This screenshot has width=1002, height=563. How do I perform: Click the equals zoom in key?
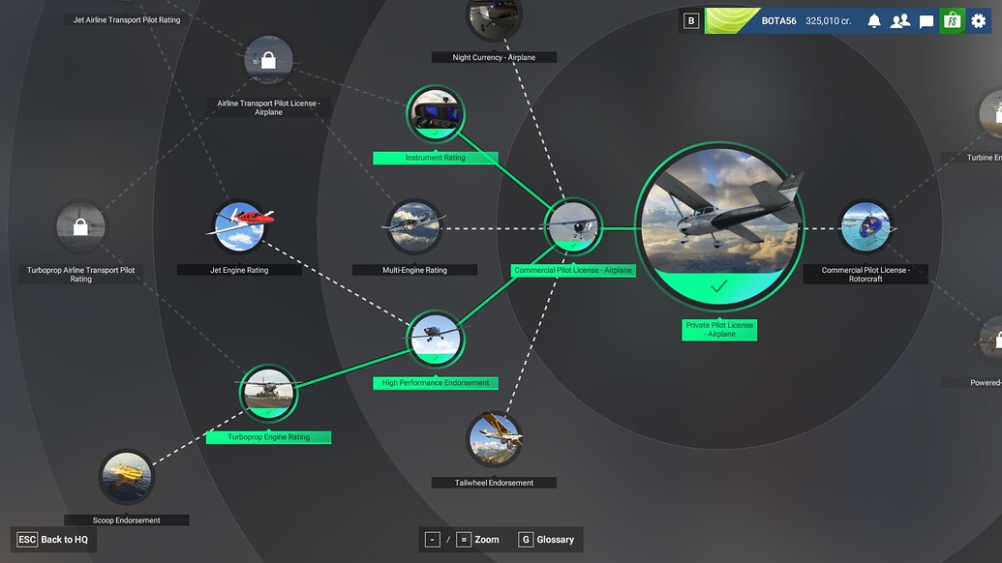464,540
